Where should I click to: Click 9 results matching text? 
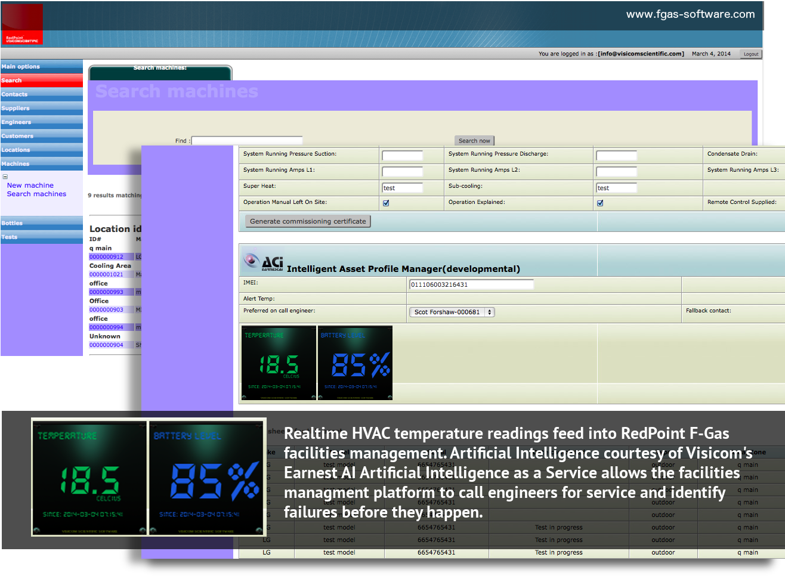click(115, 195)
